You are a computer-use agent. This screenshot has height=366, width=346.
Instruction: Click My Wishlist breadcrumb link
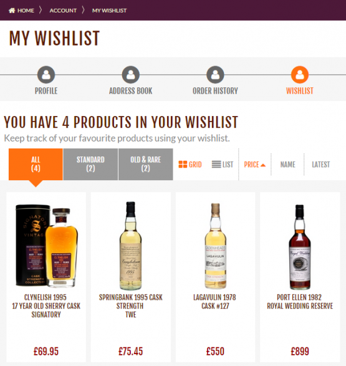point(109,11)
